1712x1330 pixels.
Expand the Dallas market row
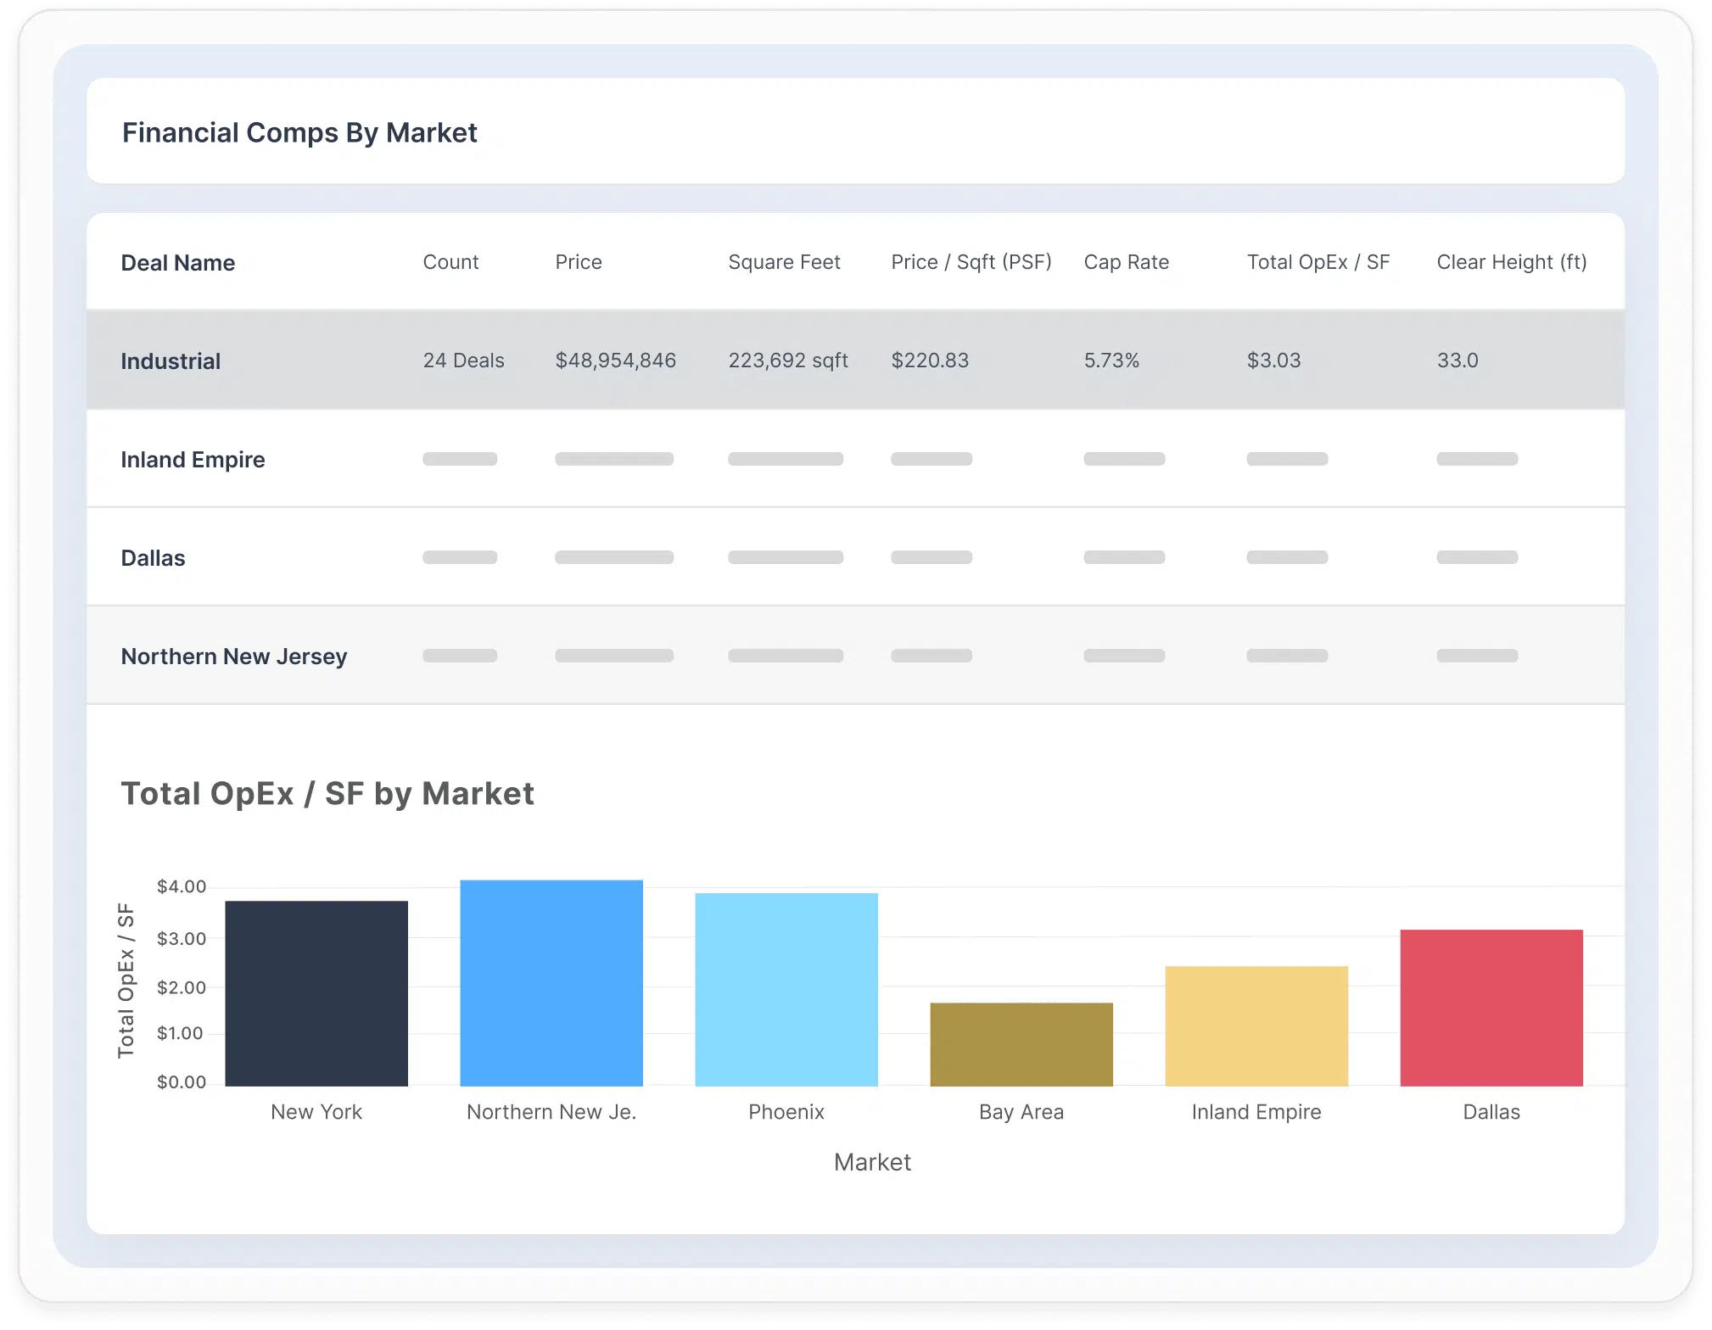154,557
